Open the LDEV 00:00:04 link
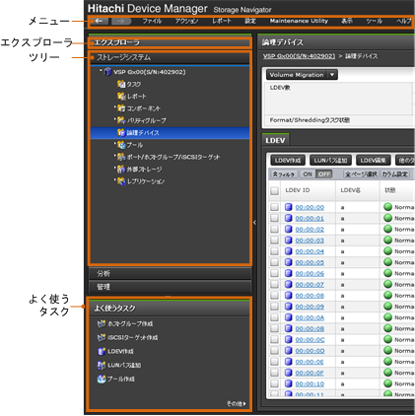This screenshot has height=416, width=415. coord(310,251)
